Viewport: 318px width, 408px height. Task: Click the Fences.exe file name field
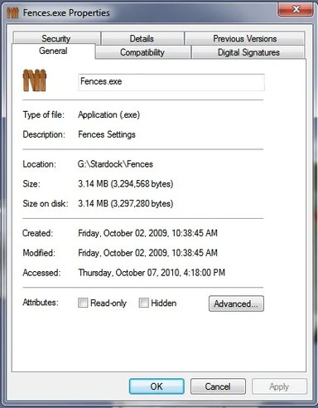tap(171, 82)
